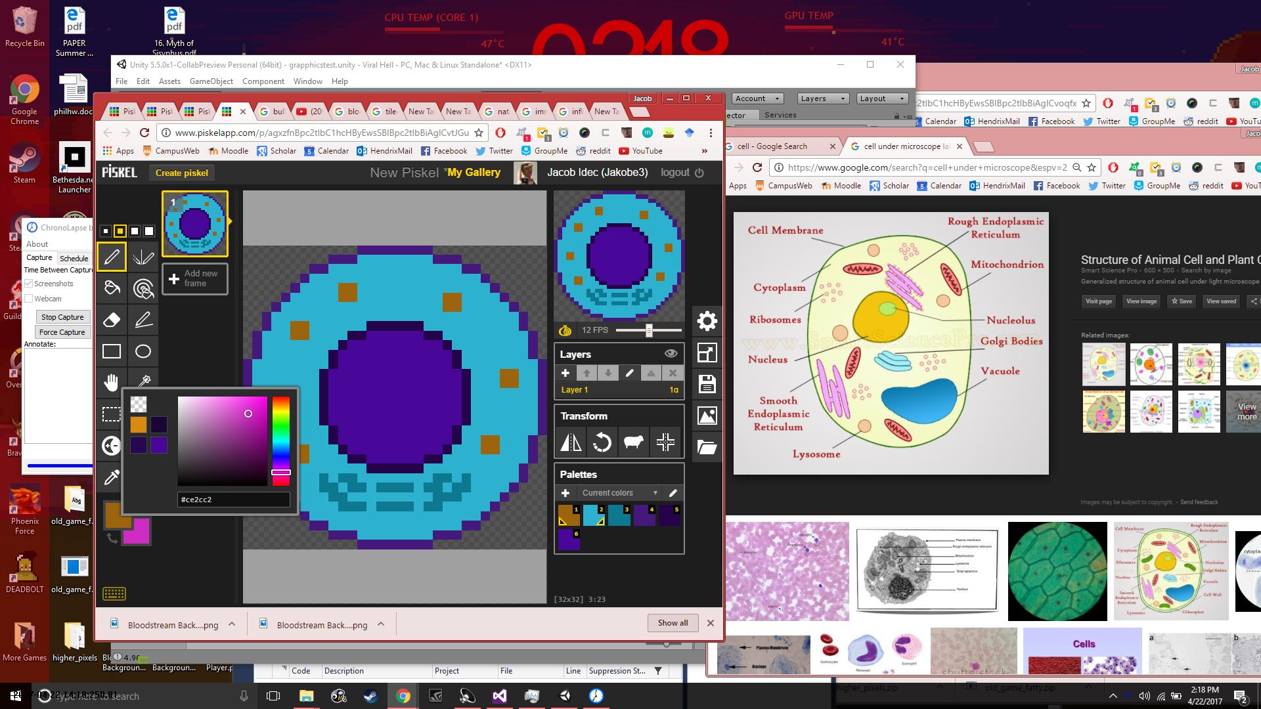Click the hex color input field
The image size is (1261, 709).
[x=234, y=500]
